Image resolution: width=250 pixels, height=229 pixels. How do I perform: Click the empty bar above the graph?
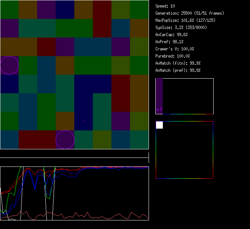[x=74, y=154]
